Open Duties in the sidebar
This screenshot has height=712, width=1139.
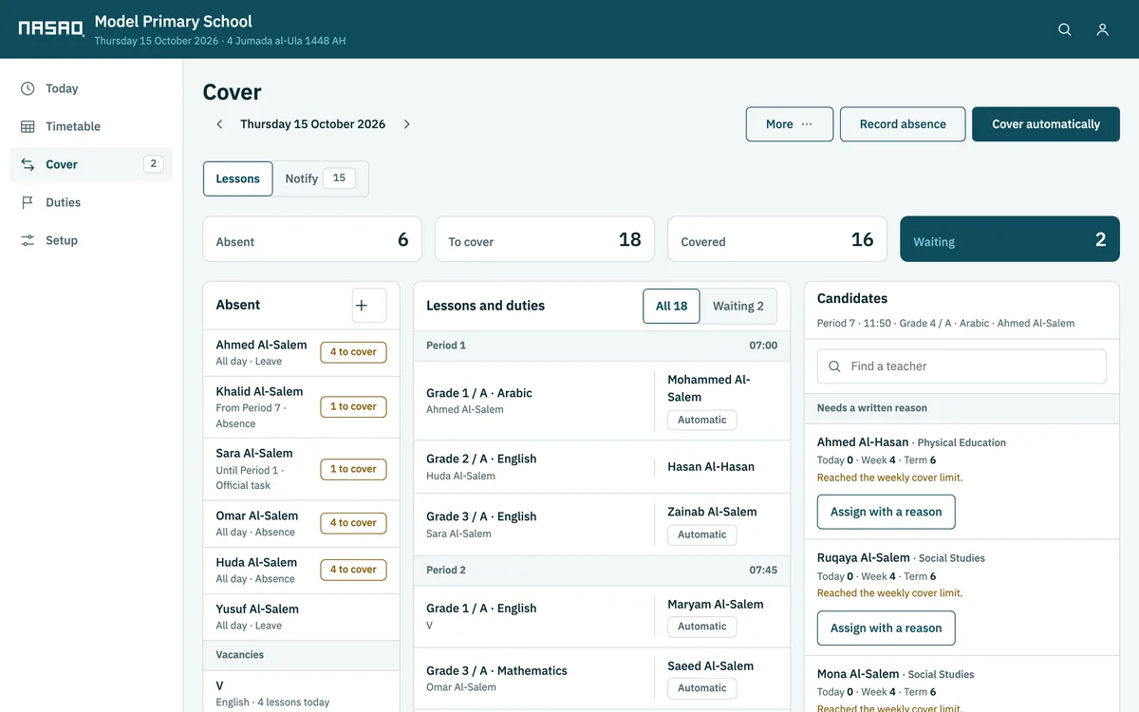(91, 202)
